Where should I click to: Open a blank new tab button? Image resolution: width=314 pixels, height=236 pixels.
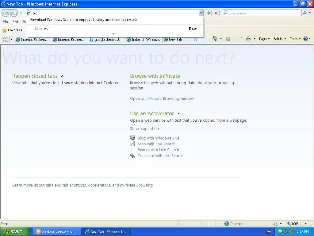(204, 40)
